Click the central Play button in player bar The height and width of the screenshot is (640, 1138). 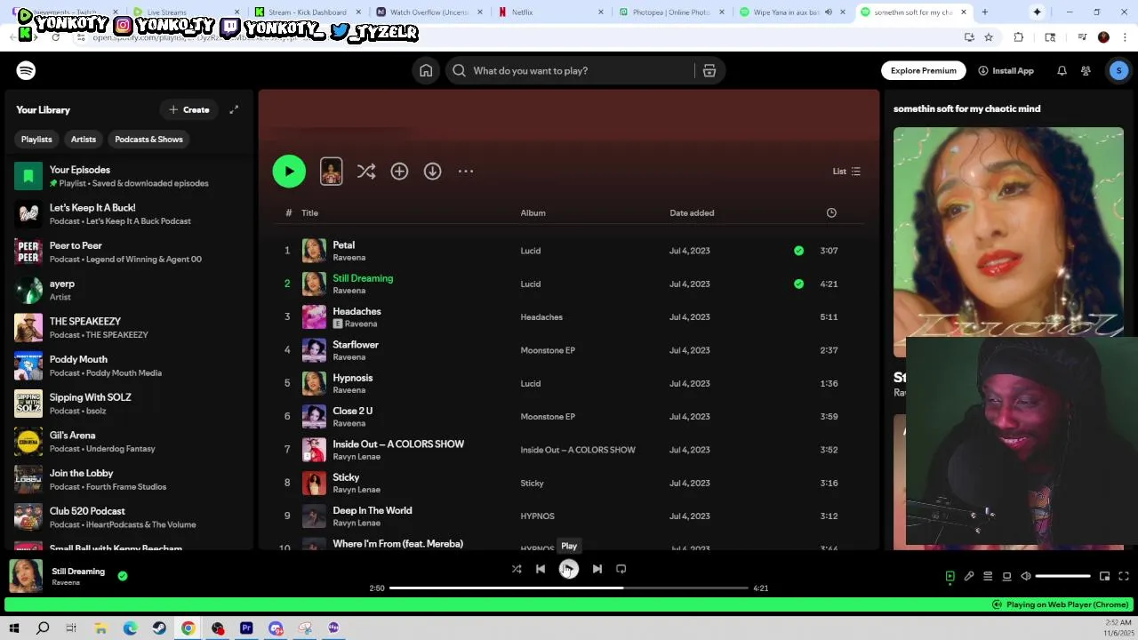tap(569, 569)
